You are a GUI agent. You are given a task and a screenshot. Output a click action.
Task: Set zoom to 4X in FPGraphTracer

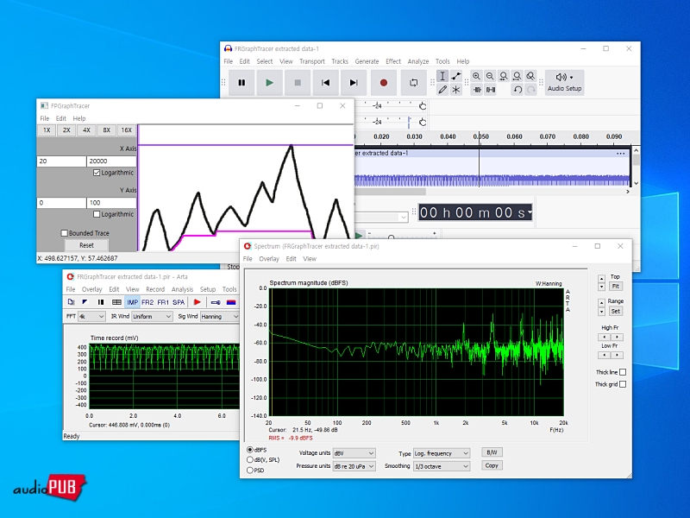click(x=87, y=130)
